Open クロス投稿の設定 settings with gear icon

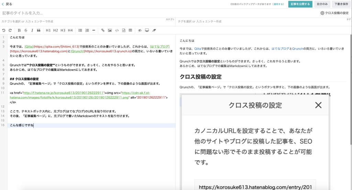pos(334,13)
